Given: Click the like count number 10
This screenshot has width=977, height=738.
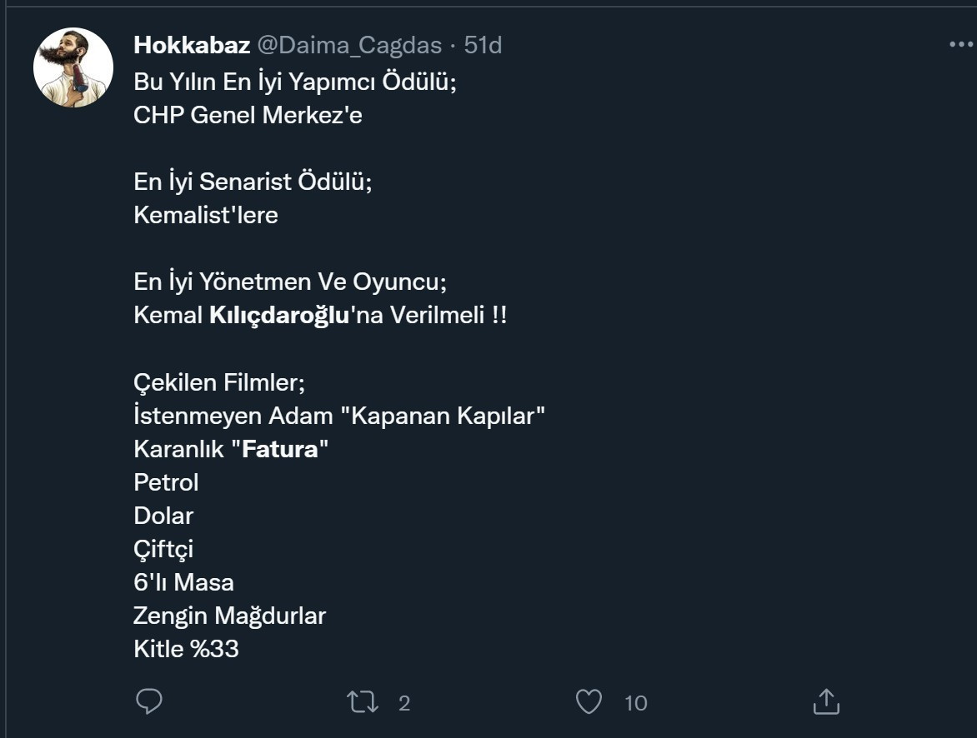Looking at the screenshot, I should tap(635, 704).
